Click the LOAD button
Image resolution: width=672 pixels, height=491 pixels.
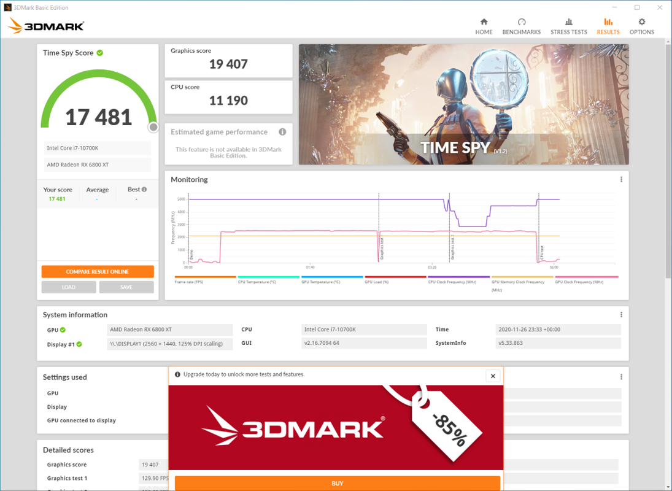(x=69, y=287)
